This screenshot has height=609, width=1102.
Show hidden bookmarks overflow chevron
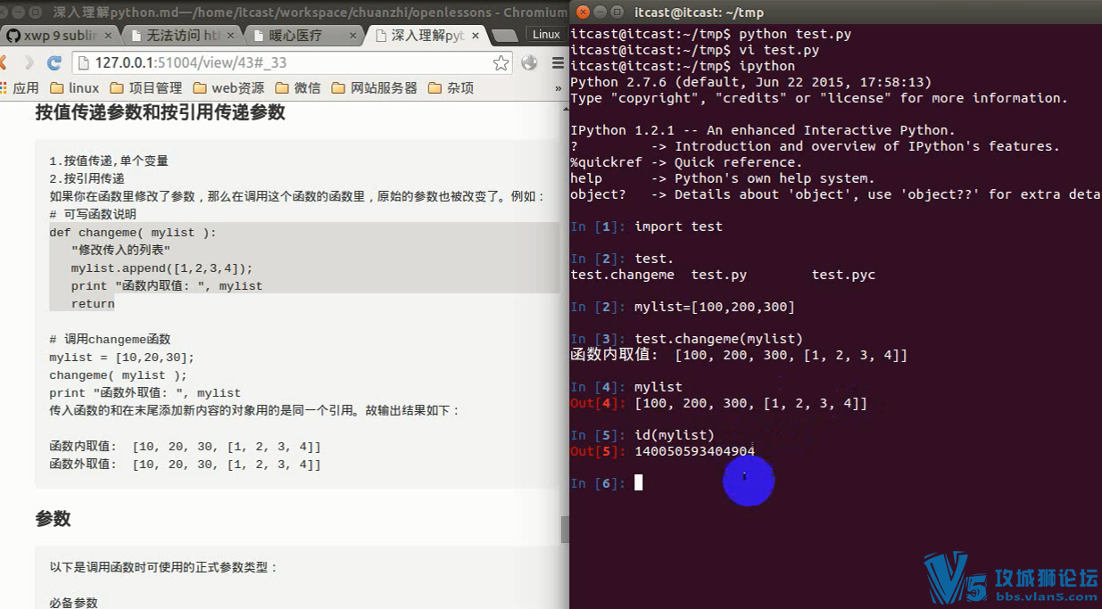point(559,88)
